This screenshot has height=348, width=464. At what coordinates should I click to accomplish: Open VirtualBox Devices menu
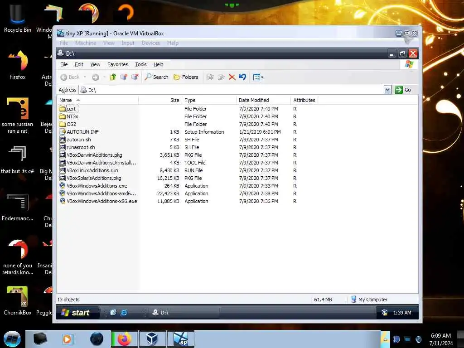[150, 43]
